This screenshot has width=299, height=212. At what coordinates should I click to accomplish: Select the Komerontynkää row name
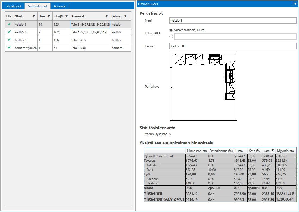point(25,48)
